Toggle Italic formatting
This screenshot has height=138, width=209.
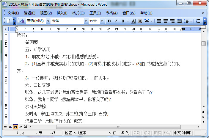click(x=116, y=21)
